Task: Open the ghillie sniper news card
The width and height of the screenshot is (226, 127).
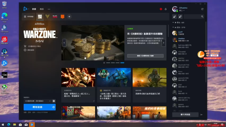Action: pyautogui.click(x=149, y=85)
